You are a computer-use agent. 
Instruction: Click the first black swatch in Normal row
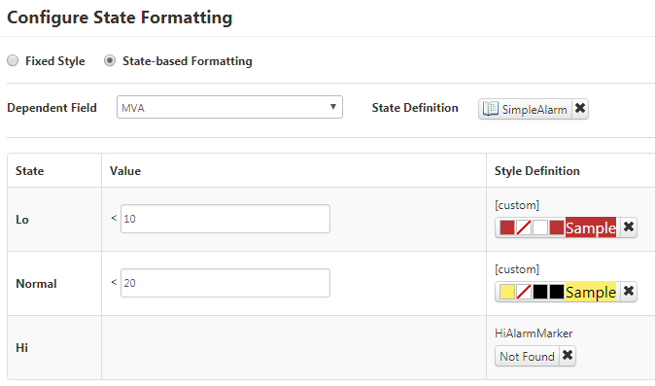pos(540,292)
